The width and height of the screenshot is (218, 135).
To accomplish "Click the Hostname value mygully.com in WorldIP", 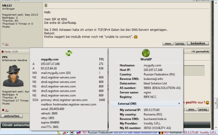I will click(152, 65).
